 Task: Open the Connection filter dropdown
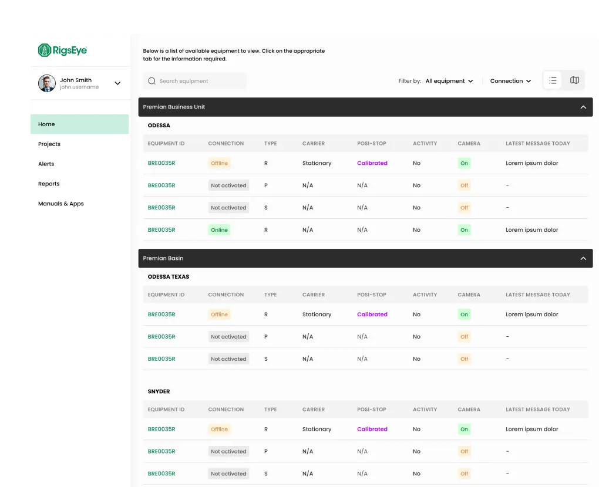pyautogui.click(x=510, y=81)
